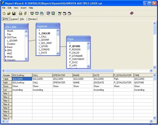Click the table link toolbar icon

click(x=48, y=14)
